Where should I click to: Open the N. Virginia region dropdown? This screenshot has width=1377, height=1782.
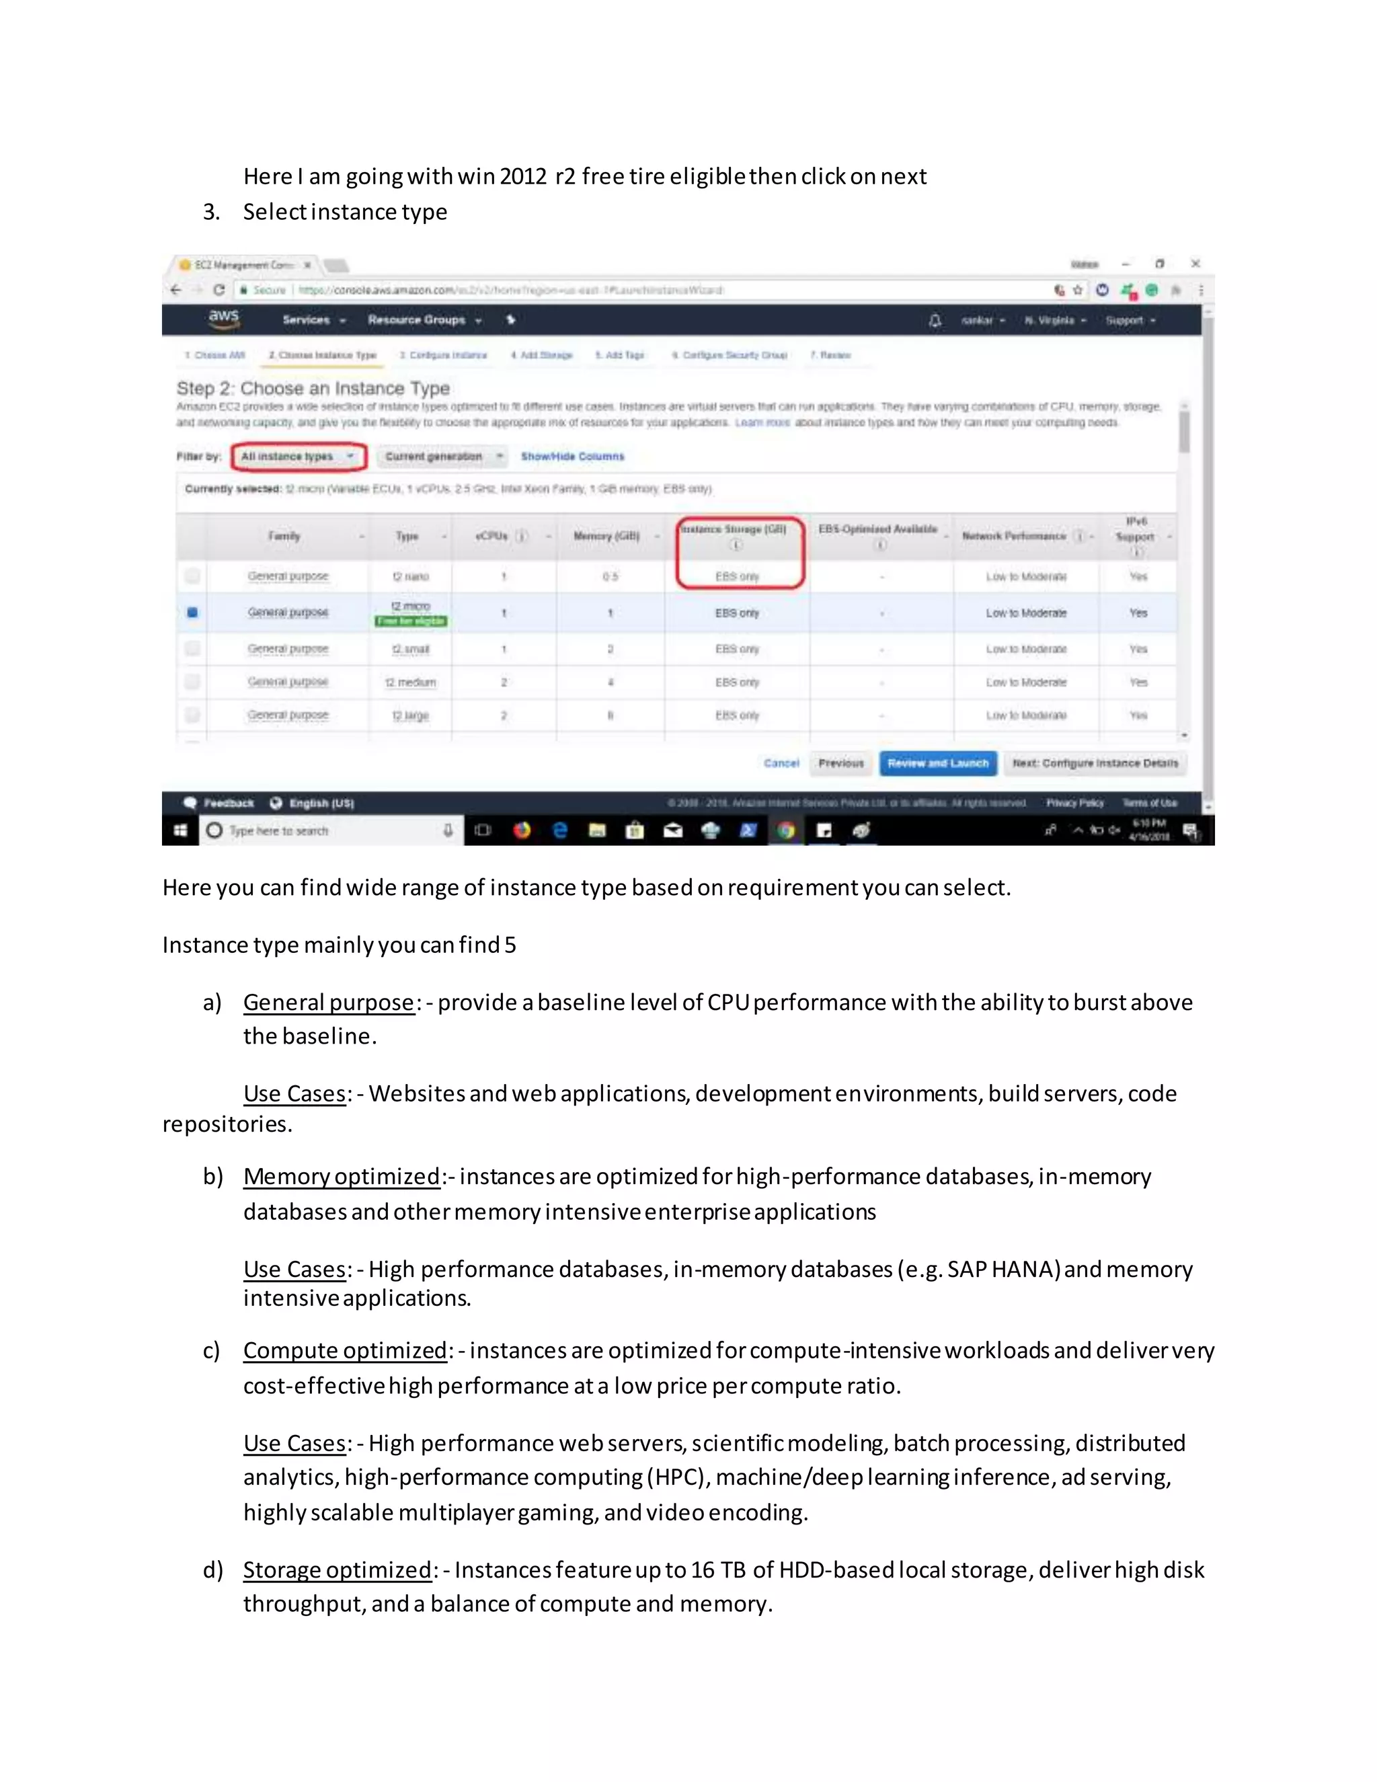(1056, 321)
